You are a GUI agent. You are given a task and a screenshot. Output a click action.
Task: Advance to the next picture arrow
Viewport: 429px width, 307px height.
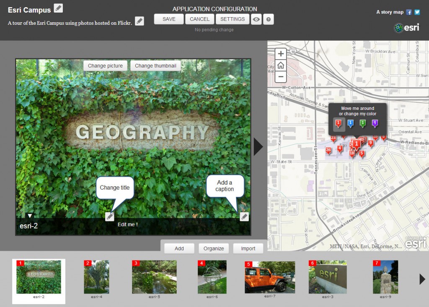pyautogui.click(x=258, y=147)
